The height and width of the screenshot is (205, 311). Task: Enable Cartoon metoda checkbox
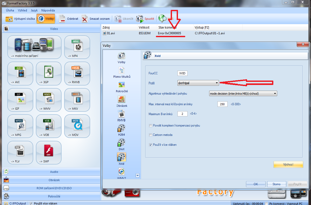(150, 135)
